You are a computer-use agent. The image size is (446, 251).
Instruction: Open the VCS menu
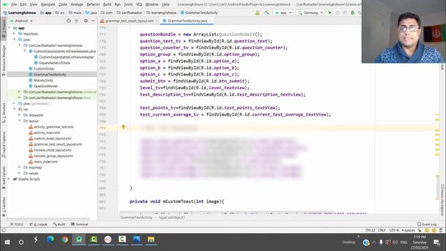[139, 5]
